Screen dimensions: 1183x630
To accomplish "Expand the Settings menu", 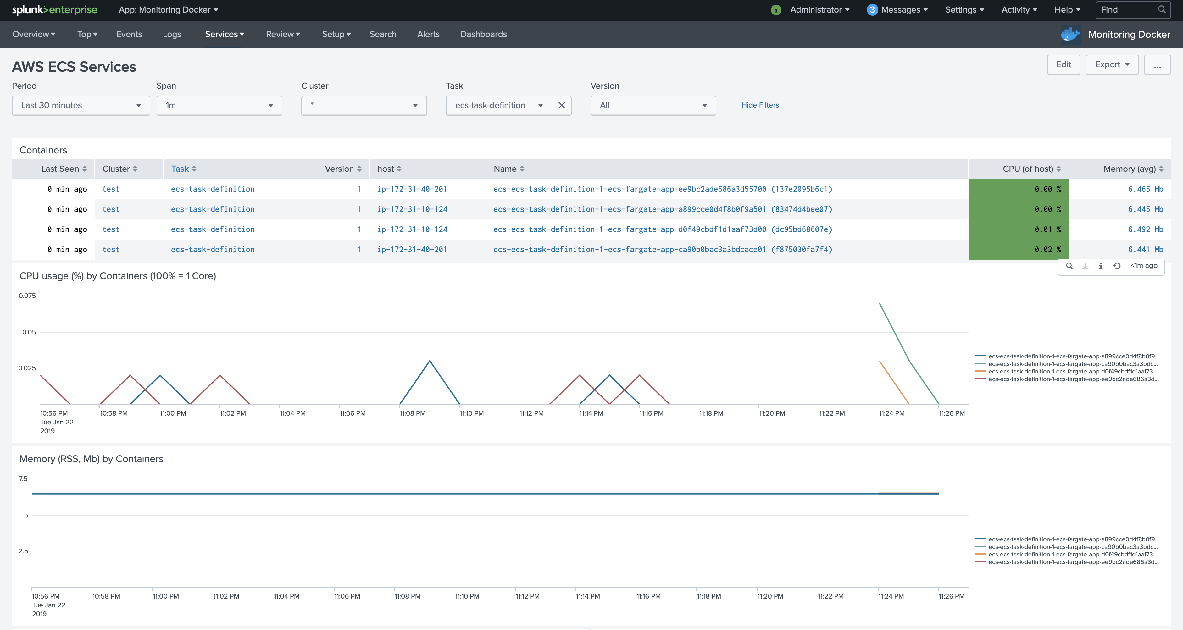I will 964,10.
